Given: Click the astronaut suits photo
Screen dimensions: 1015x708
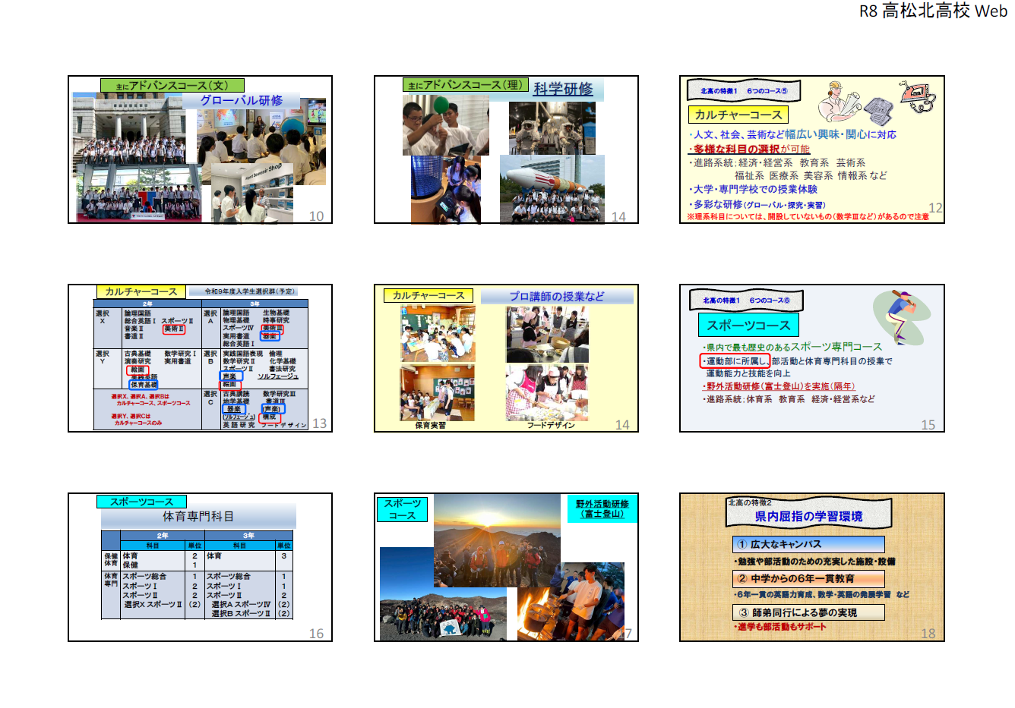Looking at the screenshot, I should (552, 127).
